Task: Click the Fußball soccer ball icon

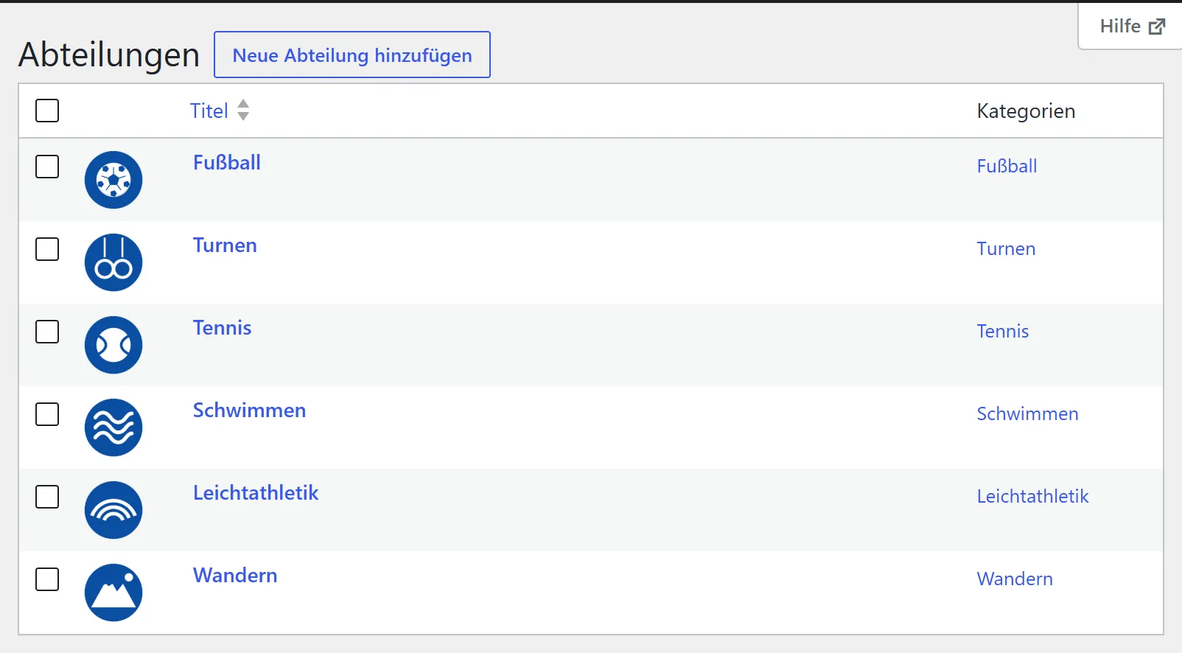Action: tap(113, 180)
